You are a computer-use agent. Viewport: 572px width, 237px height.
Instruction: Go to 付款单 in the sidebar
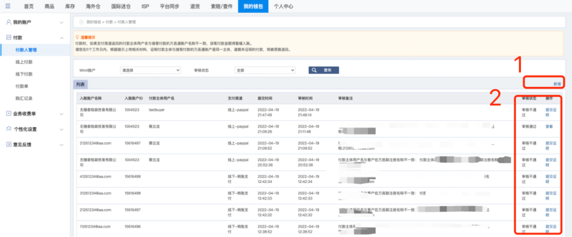click(21, 86)
